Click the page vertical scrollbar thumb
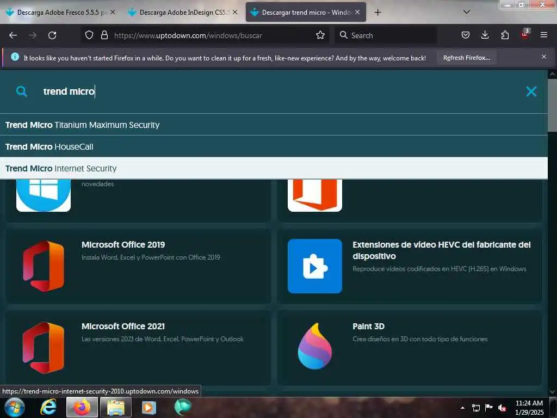 pyautogui.click(x=552, y=106)
